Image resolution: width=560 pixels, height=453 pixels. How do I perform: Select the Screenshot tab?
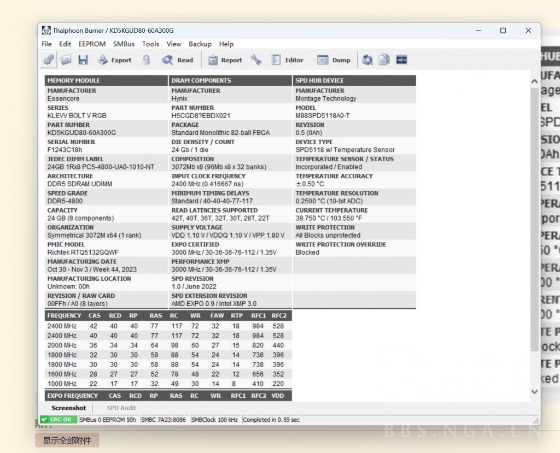point(69,408)
